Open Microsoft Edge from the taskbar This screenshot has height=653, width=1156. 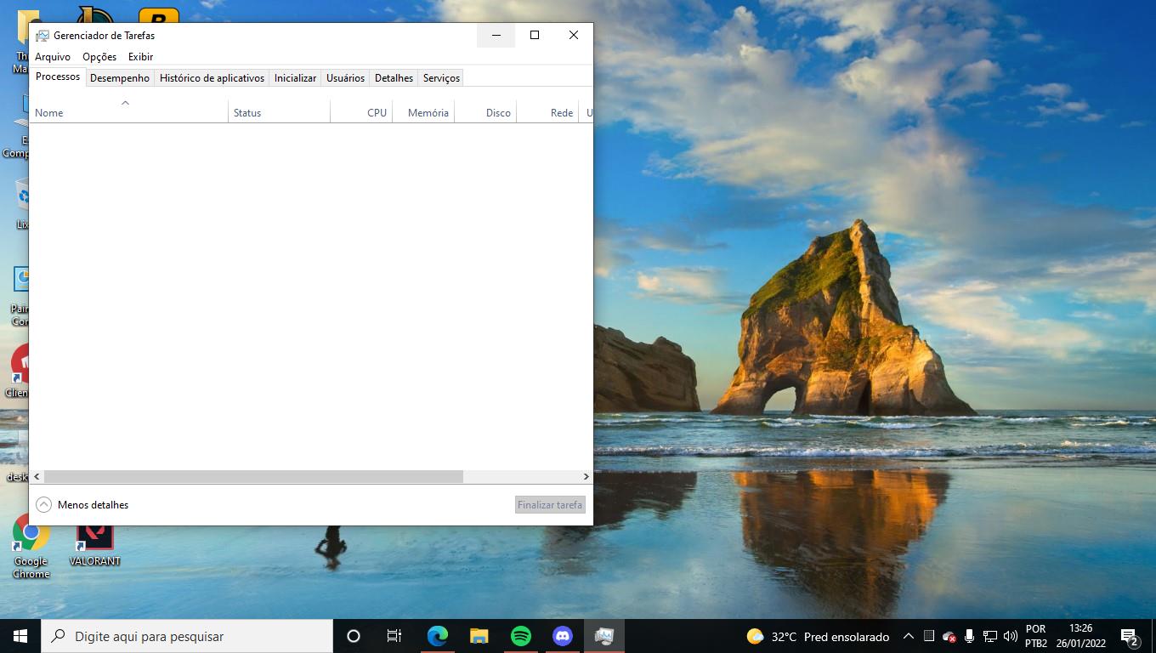(x=438, y=636)
